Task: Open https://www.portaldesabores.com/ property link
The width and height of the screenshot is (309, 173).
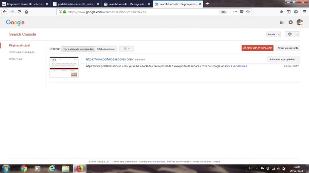Action: (110, 59)
